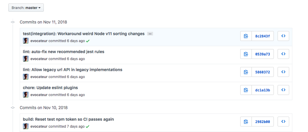
Task: Browse repository at commit 8c2843f
Action: 283,36
